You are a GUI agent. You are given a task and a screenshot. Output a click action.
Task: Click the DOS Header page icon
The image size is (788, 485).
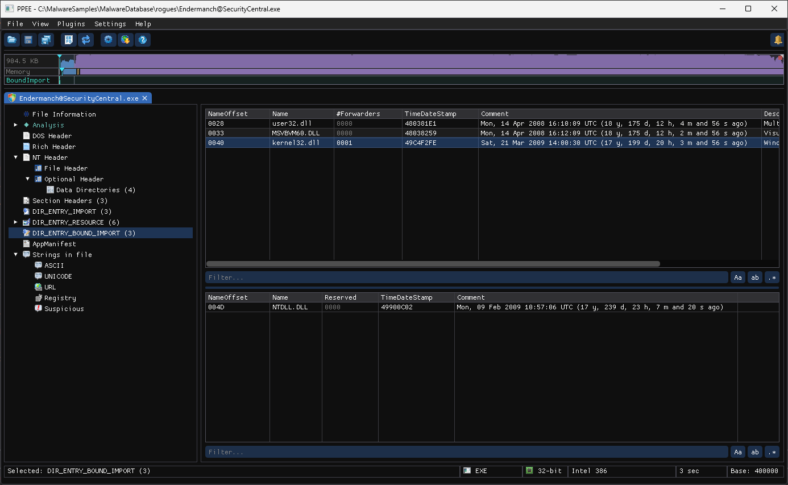[x=26, y=136]
